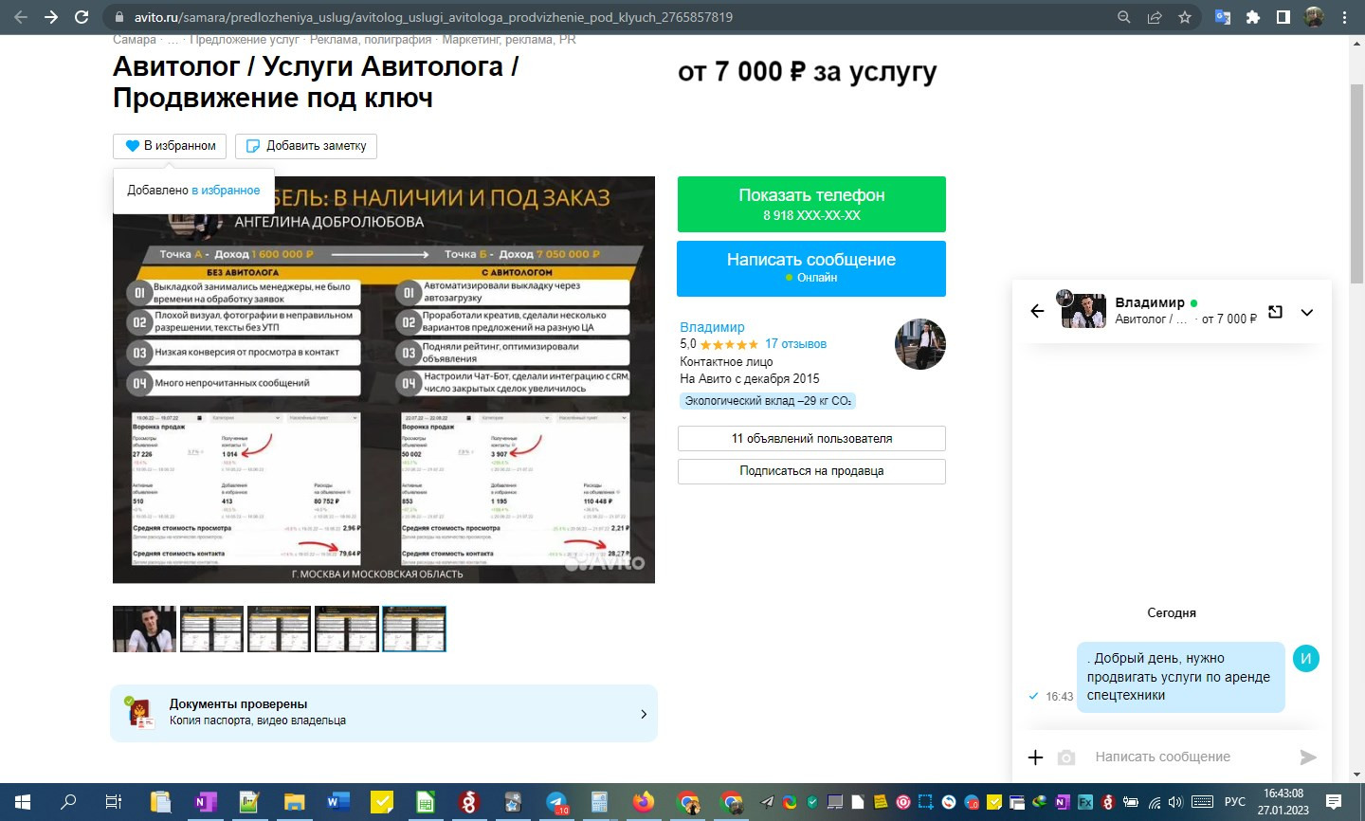Click the address bar URL
The image size is (1365, 821).
[x=431, y=17]
